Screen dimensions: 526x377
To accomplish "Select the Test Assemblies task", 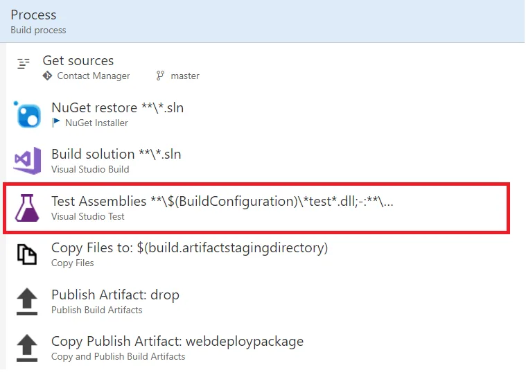I will pyautogui.click(x=222, y=201).
